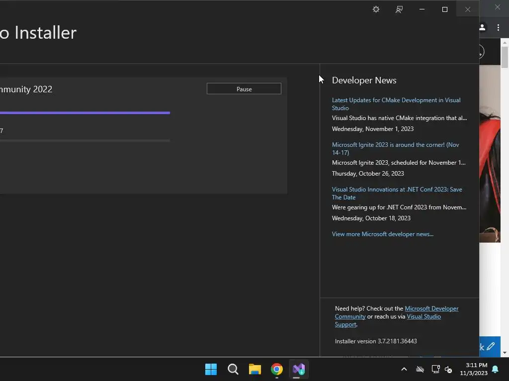The height and width of the screenshot is (381, 509).
Task: Click the Developer News heading
Action: pyautogui.click(x=364, y=80)
